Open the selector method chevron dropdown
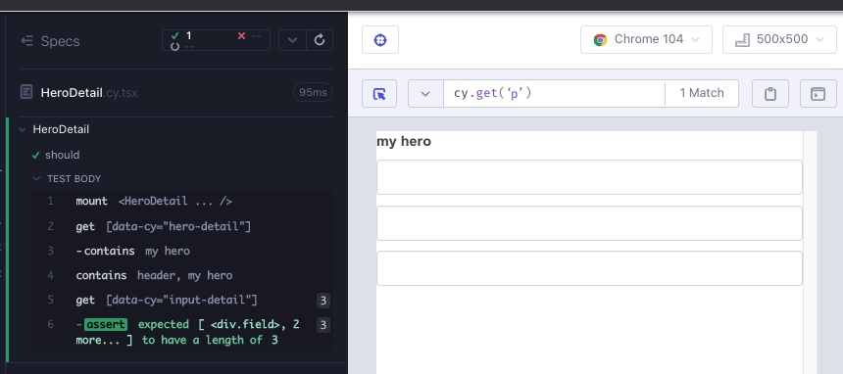Screen dimensions: 843x374 [x=425, y=94]
